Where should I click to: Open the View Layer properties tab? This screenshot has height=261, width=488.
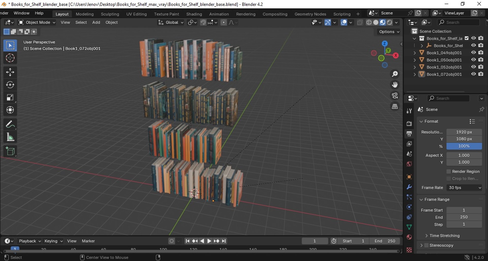pos(409,144)
